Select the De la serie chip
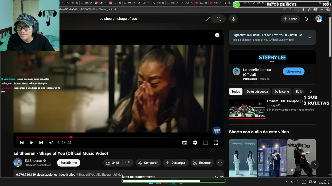 pyautogui.click(x=282, y=91)
